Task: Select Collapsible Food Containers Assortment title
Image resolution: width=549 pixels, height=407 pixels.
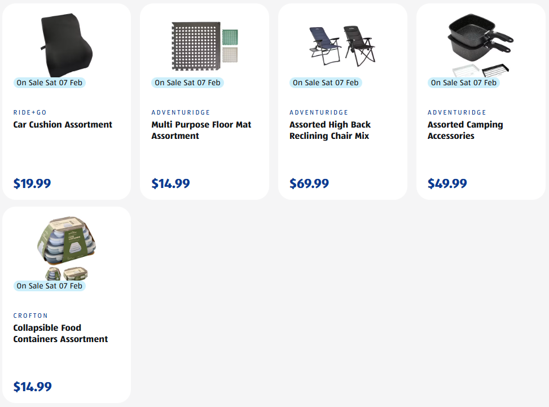Action: [x=60, y=334]
